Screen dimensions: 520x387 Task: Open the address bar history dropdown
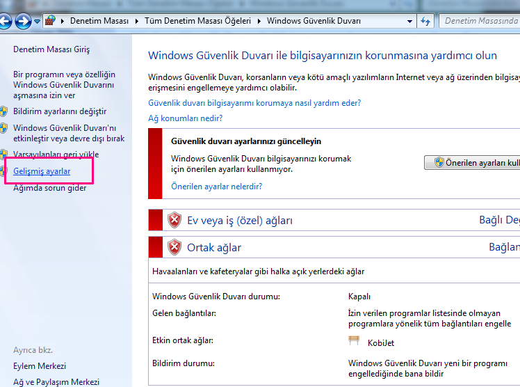[x=409, y=22]
